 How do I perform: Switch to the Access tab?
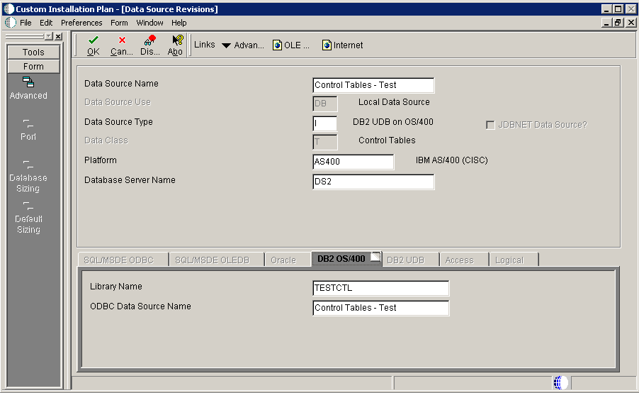(464, 260)
